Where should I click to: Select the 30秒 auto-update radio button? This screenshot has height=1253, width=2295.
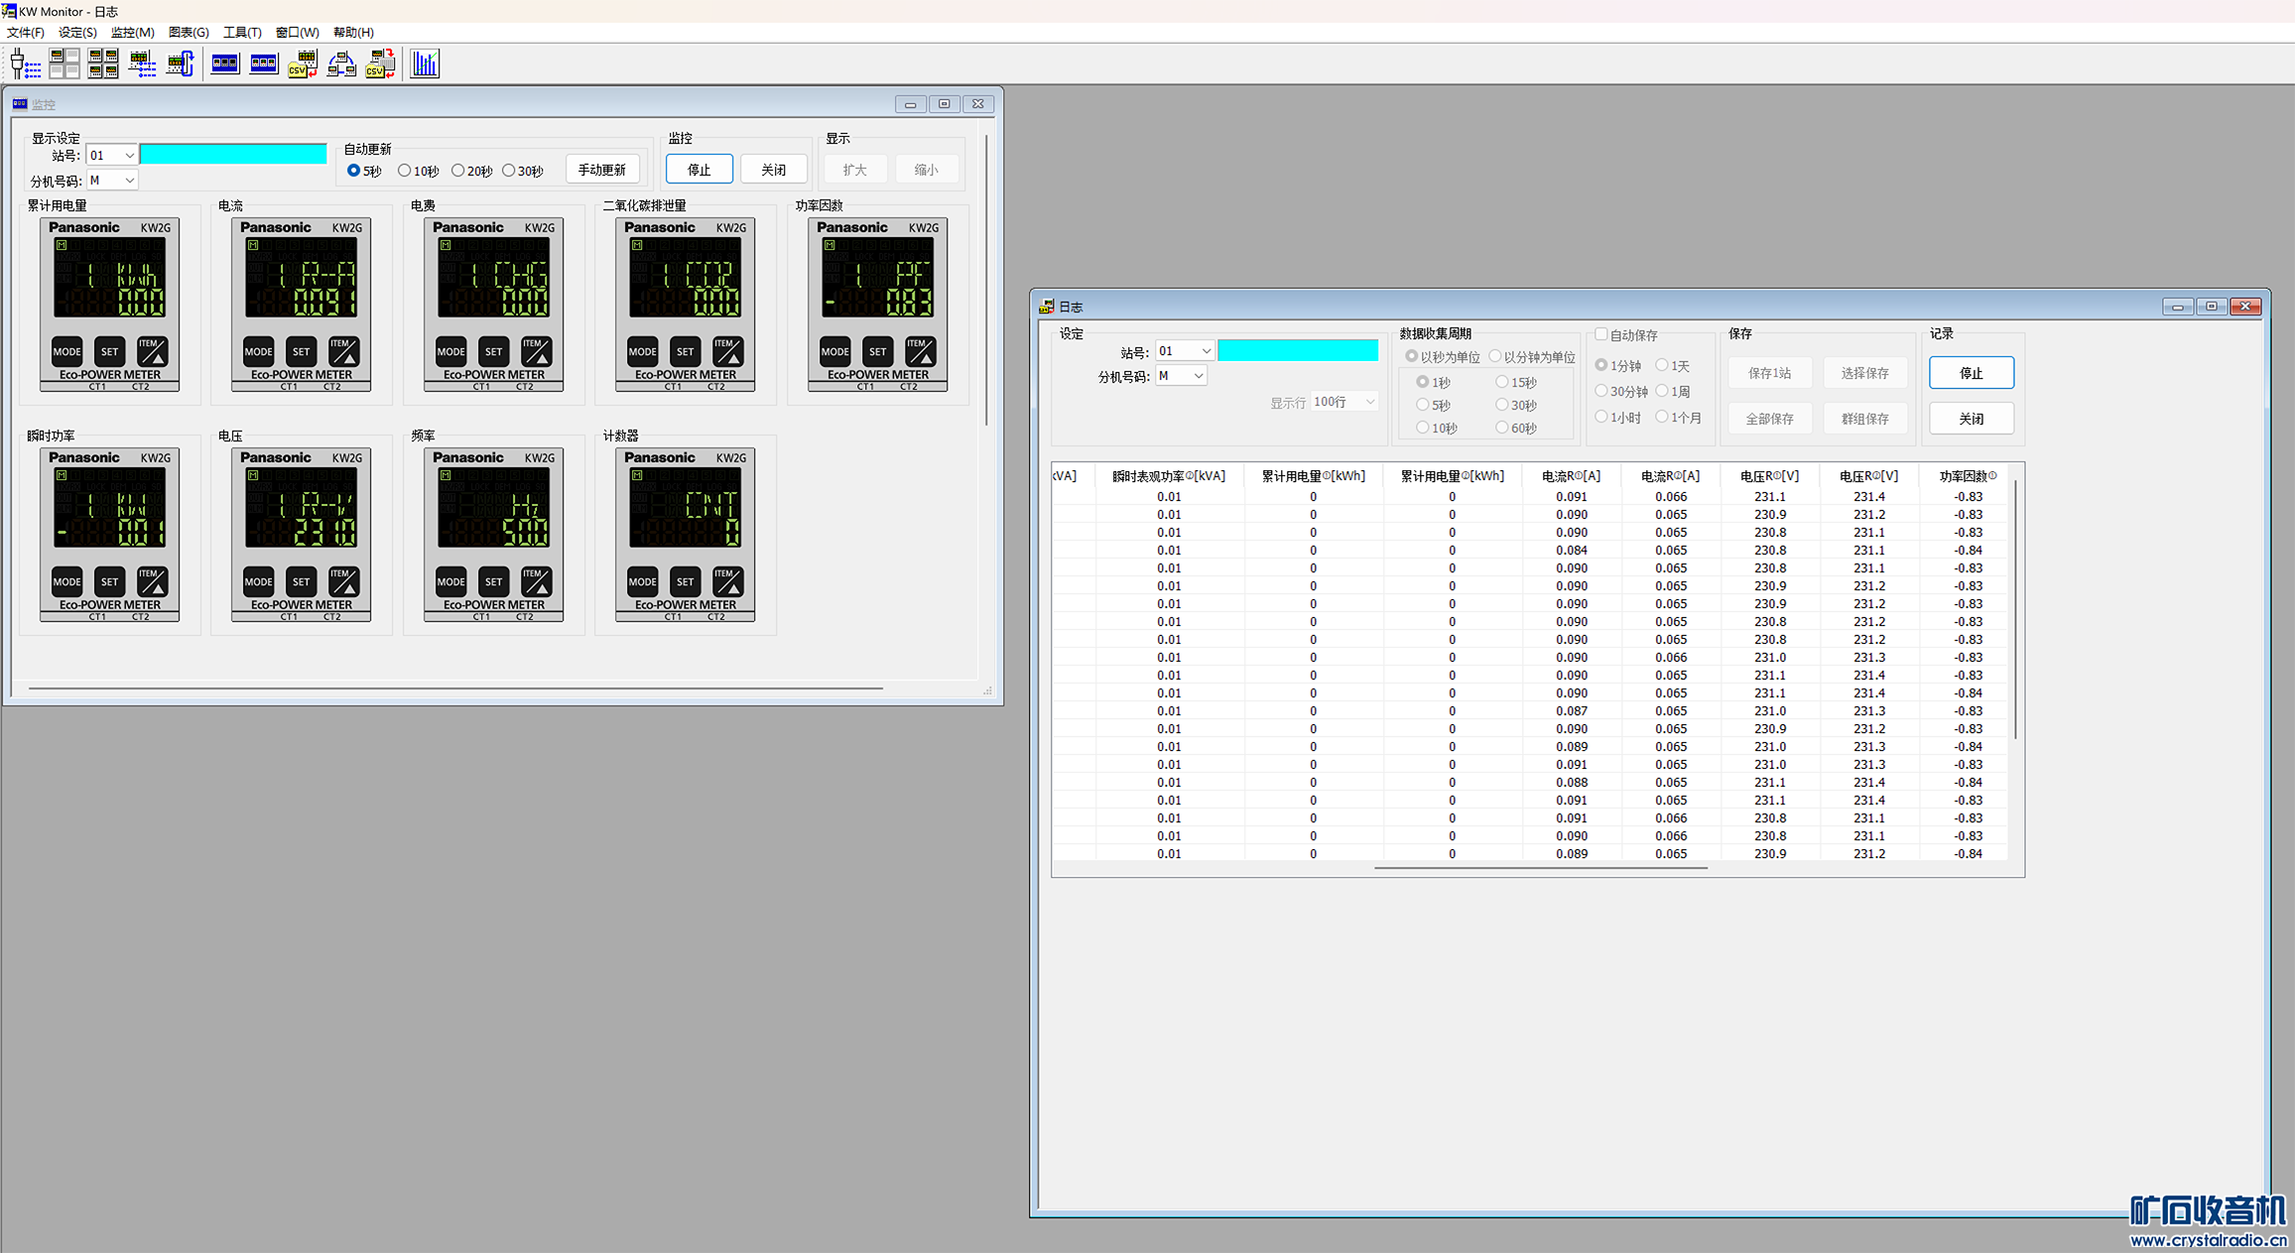click(x=509, y=171)
